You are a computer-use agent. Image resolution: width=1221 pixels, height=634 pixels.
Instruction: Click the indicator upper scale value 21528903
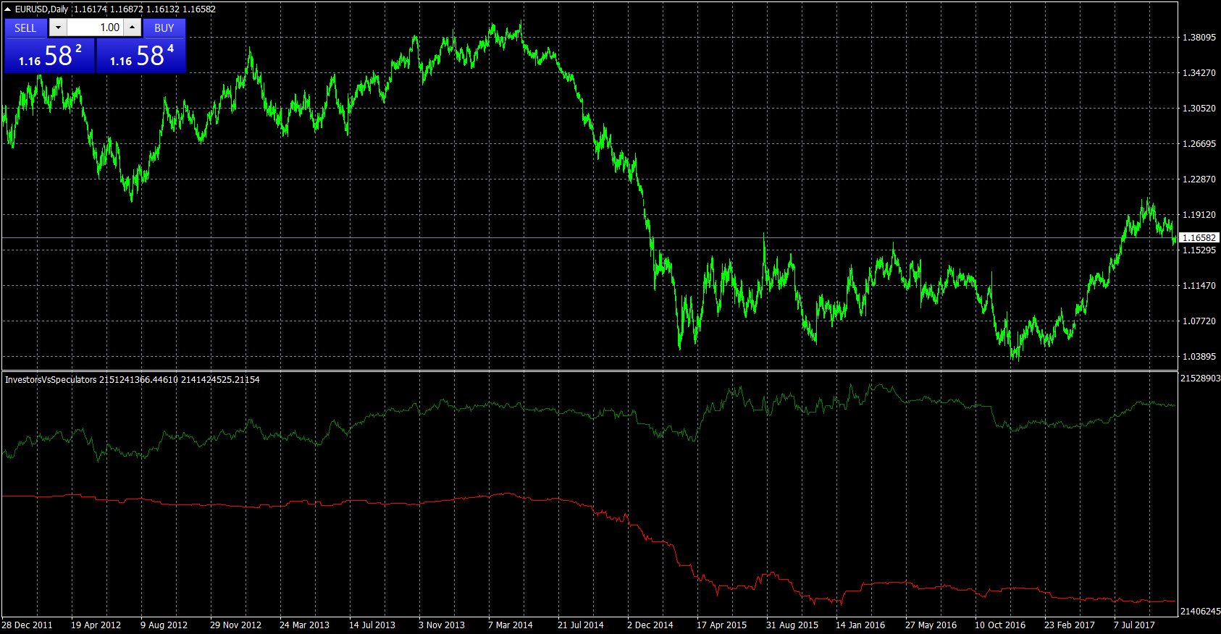coord(1200,379)
